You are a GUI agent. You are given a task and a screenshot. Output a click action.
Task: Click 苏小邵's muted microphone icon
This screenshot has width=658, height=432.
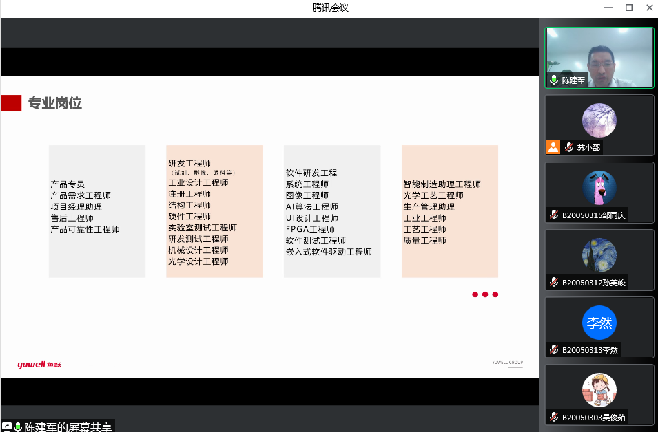tap(569, 147)
